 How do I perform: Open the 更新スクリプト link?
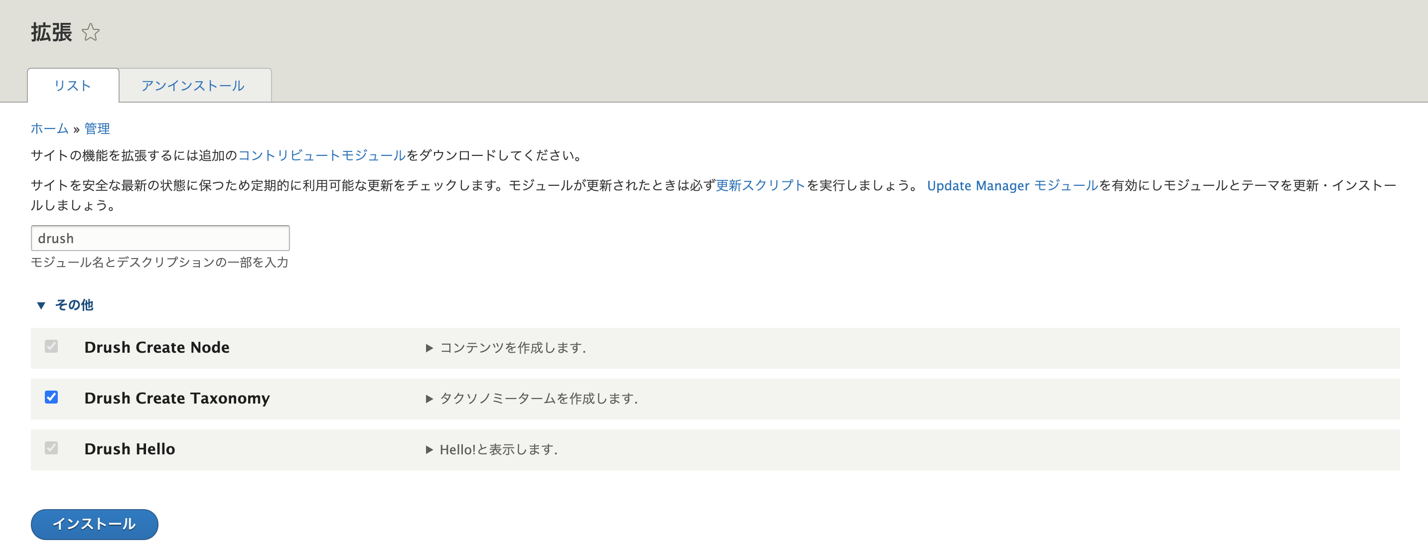760,185
